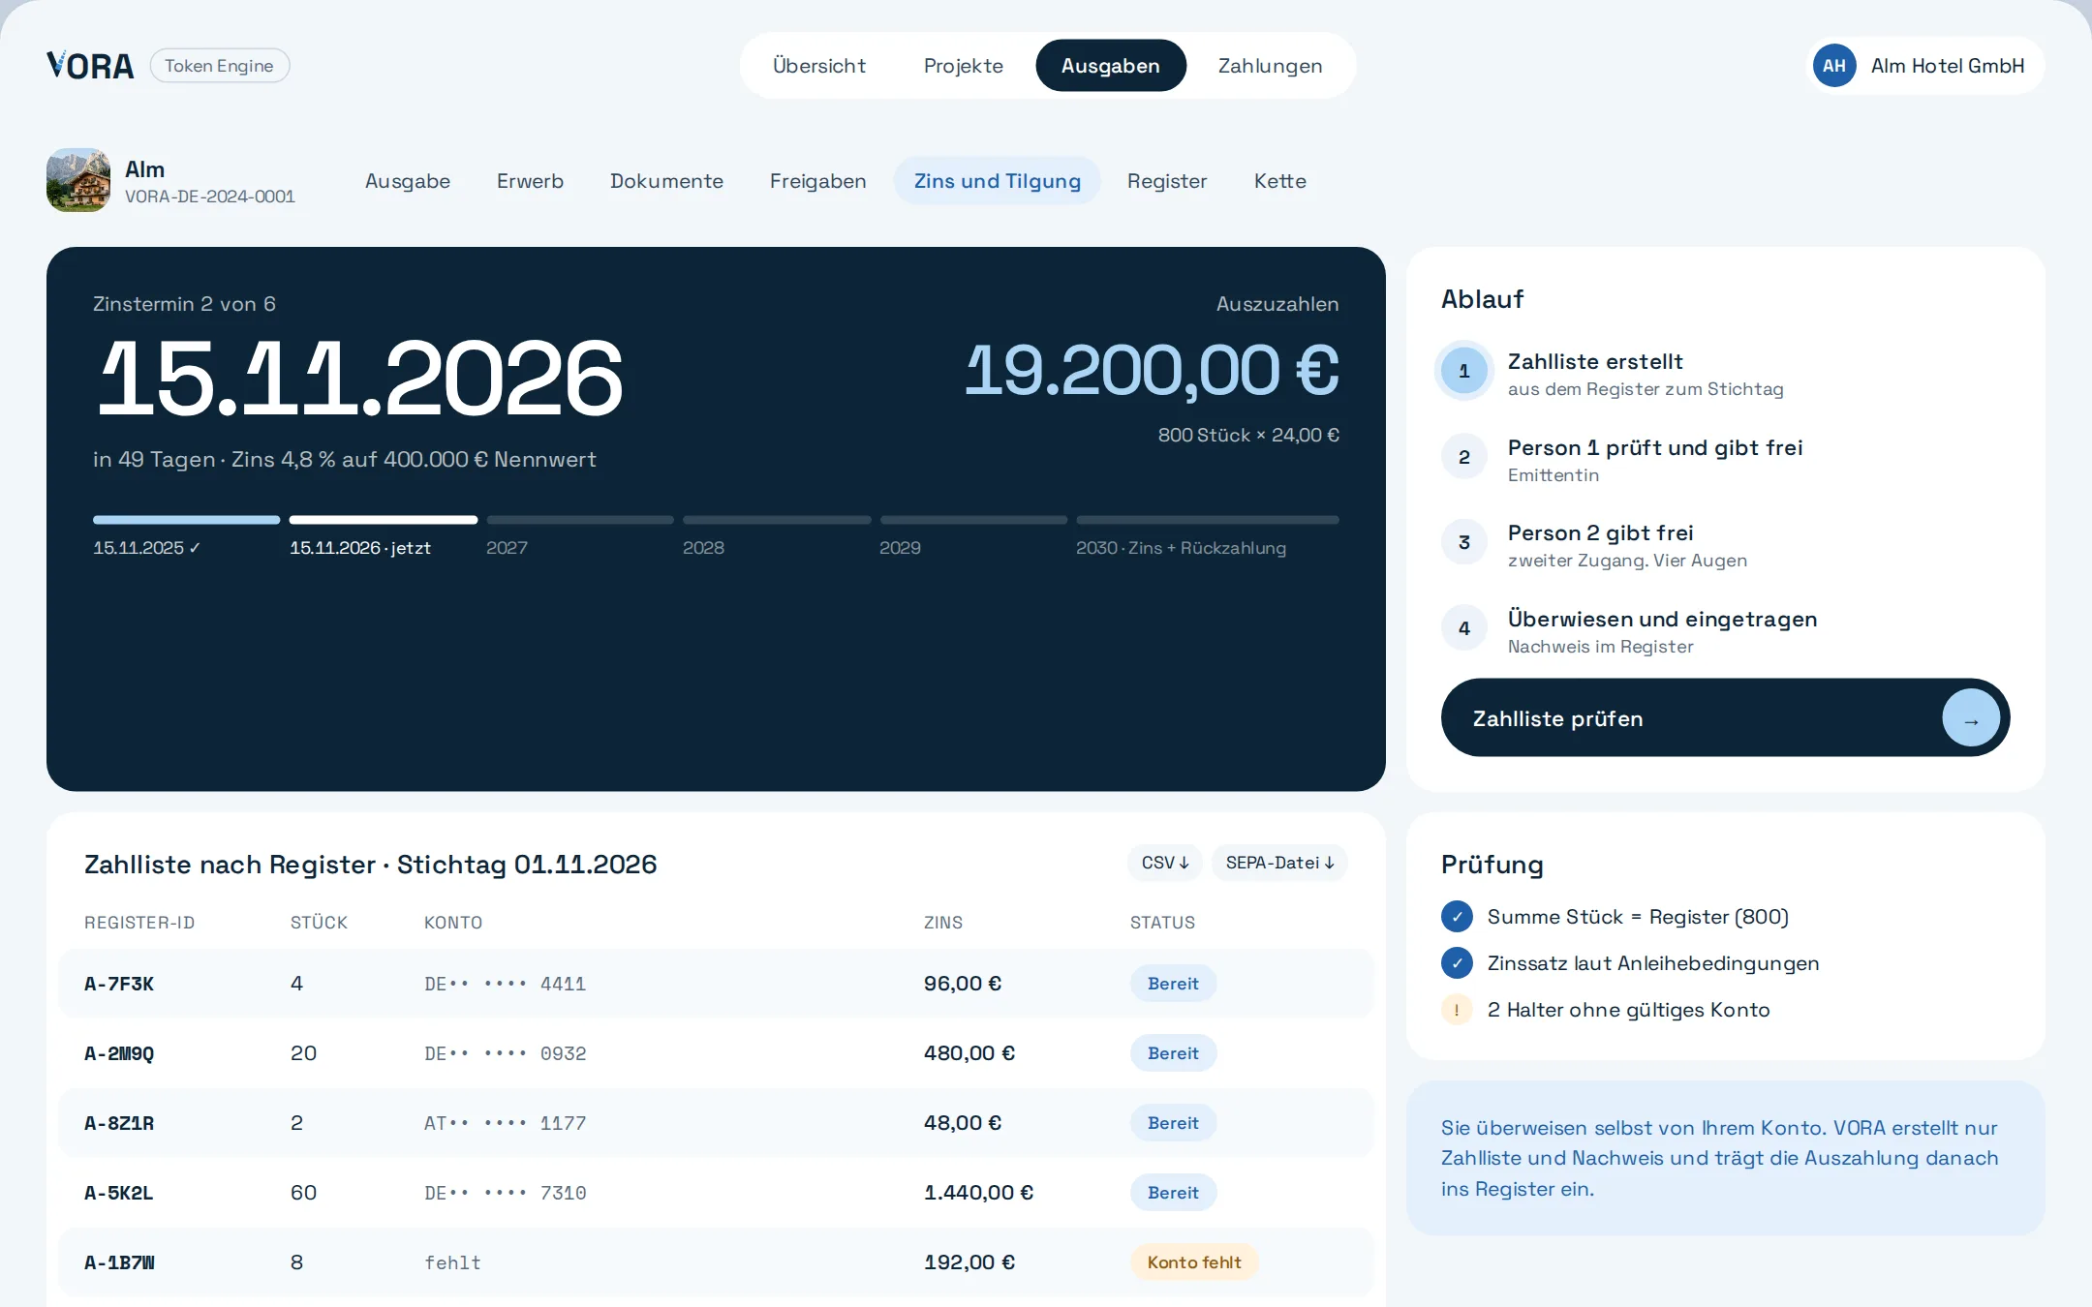
Task: Click register ID A-2M9Q
Action: tap(119, 1053)
